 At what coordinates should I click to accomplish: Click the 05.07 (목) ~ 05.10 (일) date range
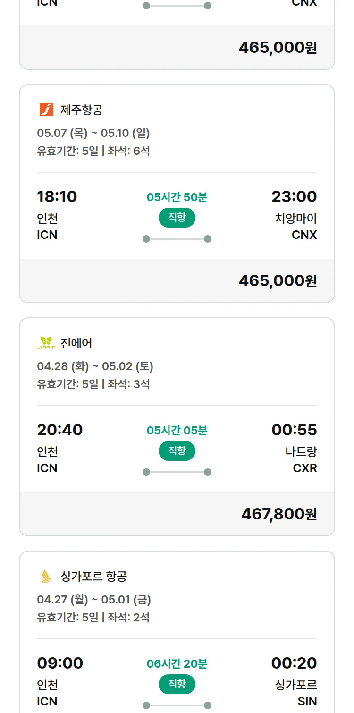pos(93,133)
